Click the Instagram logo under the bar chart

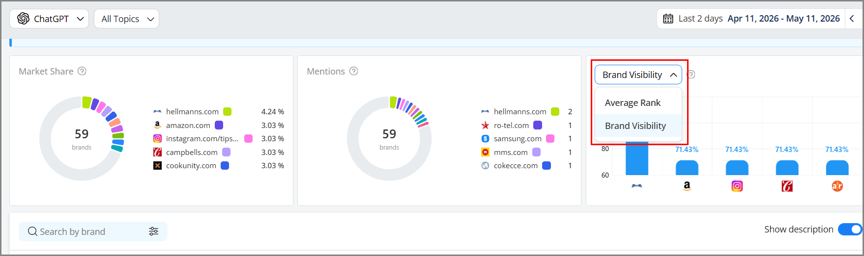coord(737,186)
